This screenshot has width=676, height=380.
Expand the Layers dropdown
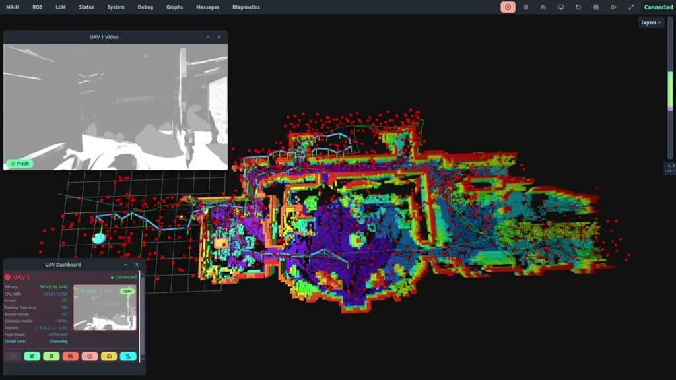click(x=651, y=22)
